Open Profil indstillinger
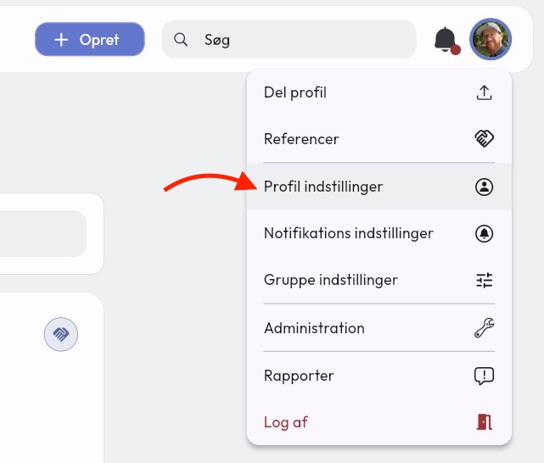 coord(379,187)
